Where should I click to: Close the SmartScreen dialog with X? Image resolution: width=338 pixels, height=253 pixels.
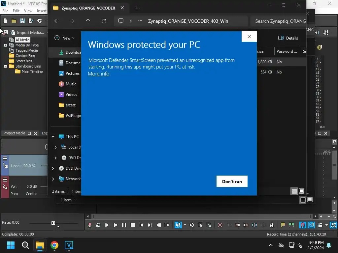(x=249, y=37)
